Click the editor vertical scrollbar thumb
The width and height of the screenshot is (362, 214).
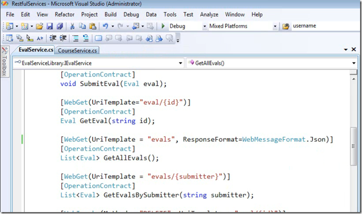pos(353,146)
